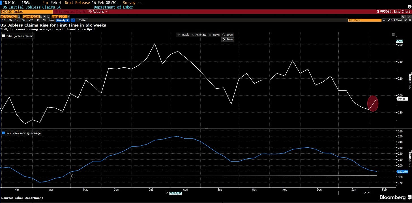Activate the Annotate tool

199,34
